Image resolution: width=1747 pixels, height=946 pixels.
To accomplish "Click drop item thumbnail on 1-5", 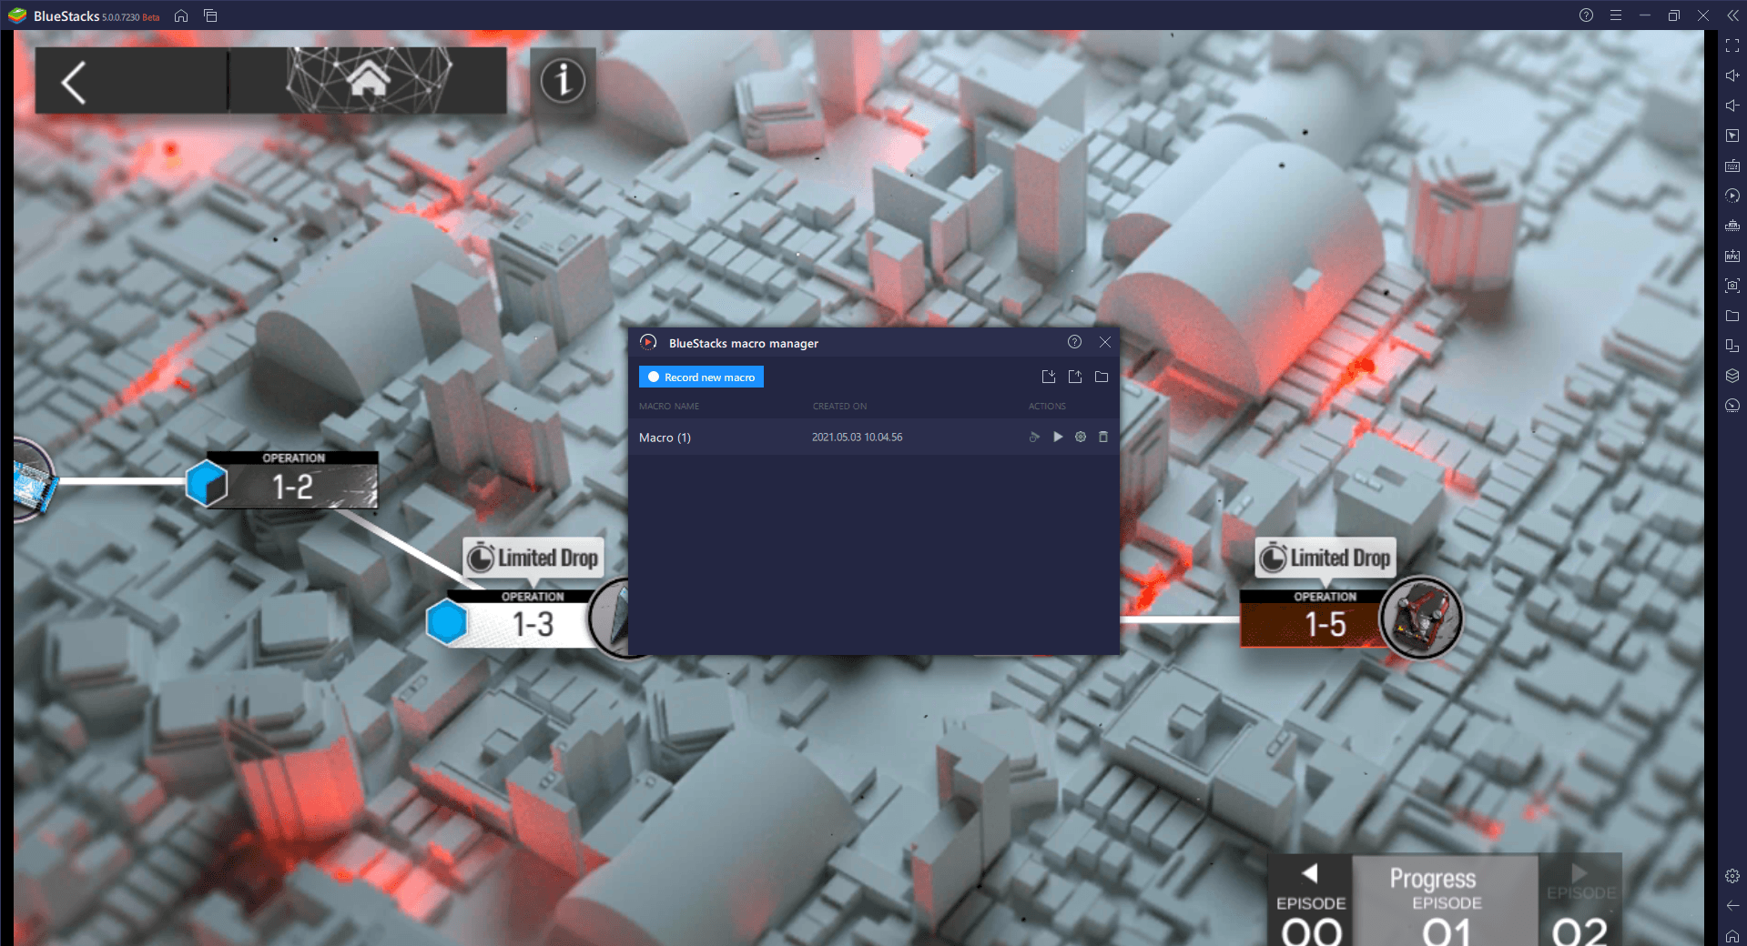I will point(1421,618).
